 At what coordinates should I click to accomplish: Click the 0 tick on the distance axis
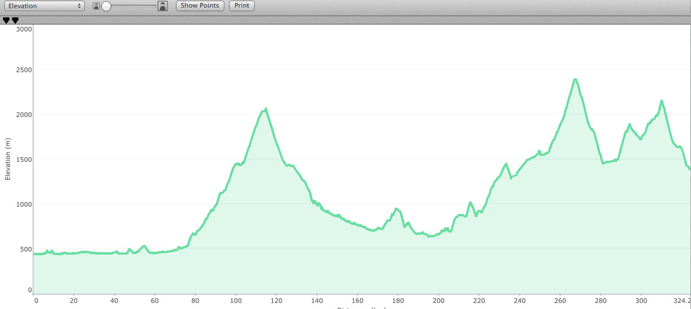(36, 301)
